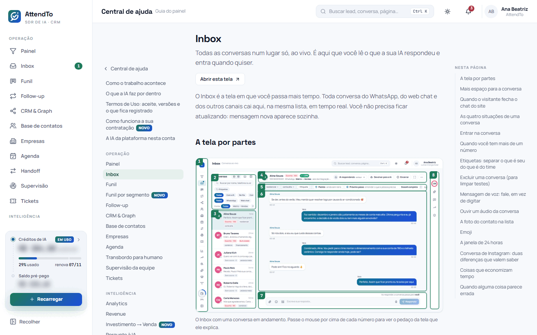
Task: Click the AB user avatar
Action: coord(491,12)
